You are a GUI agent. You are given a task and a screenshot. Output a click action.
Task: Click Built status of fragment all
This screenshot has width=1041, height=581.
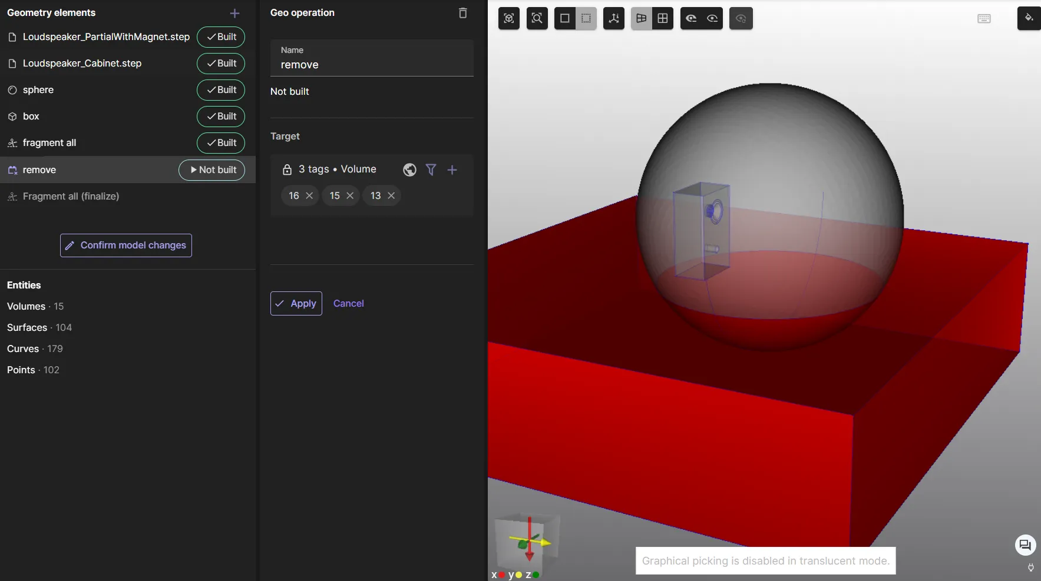point(221,142)
